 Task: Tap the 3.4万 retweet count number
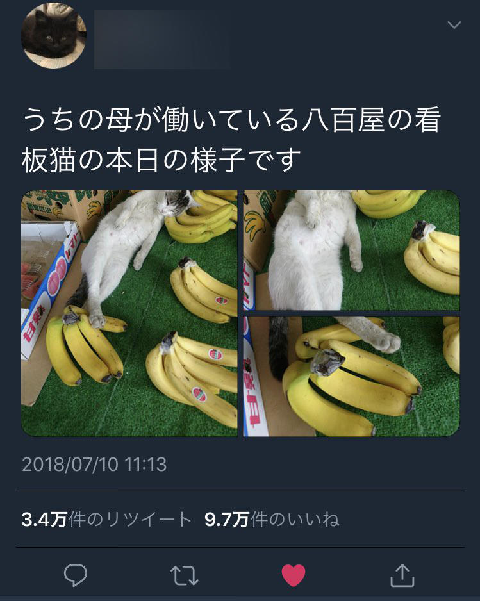[44, 520]
